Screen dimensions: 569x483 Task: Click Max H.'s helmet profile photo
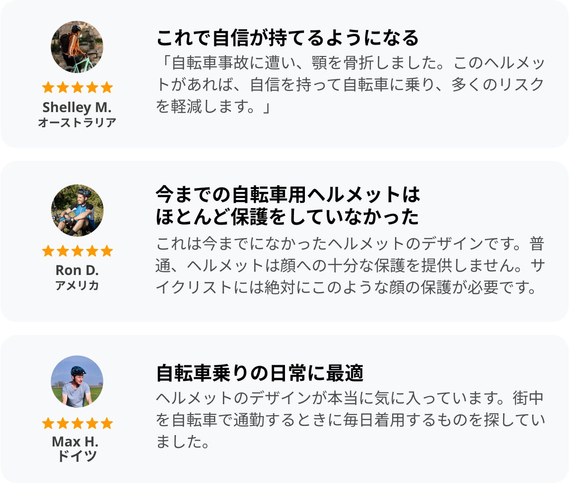coord(77,381)
